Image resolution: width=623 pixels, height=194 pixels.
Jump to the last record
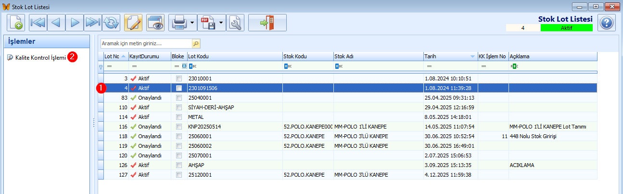pos(92,23)
